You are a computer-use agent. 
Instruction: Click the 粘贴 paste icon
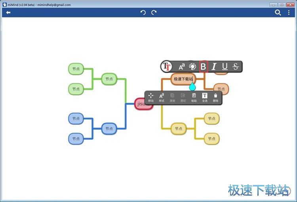pos(194,98)
